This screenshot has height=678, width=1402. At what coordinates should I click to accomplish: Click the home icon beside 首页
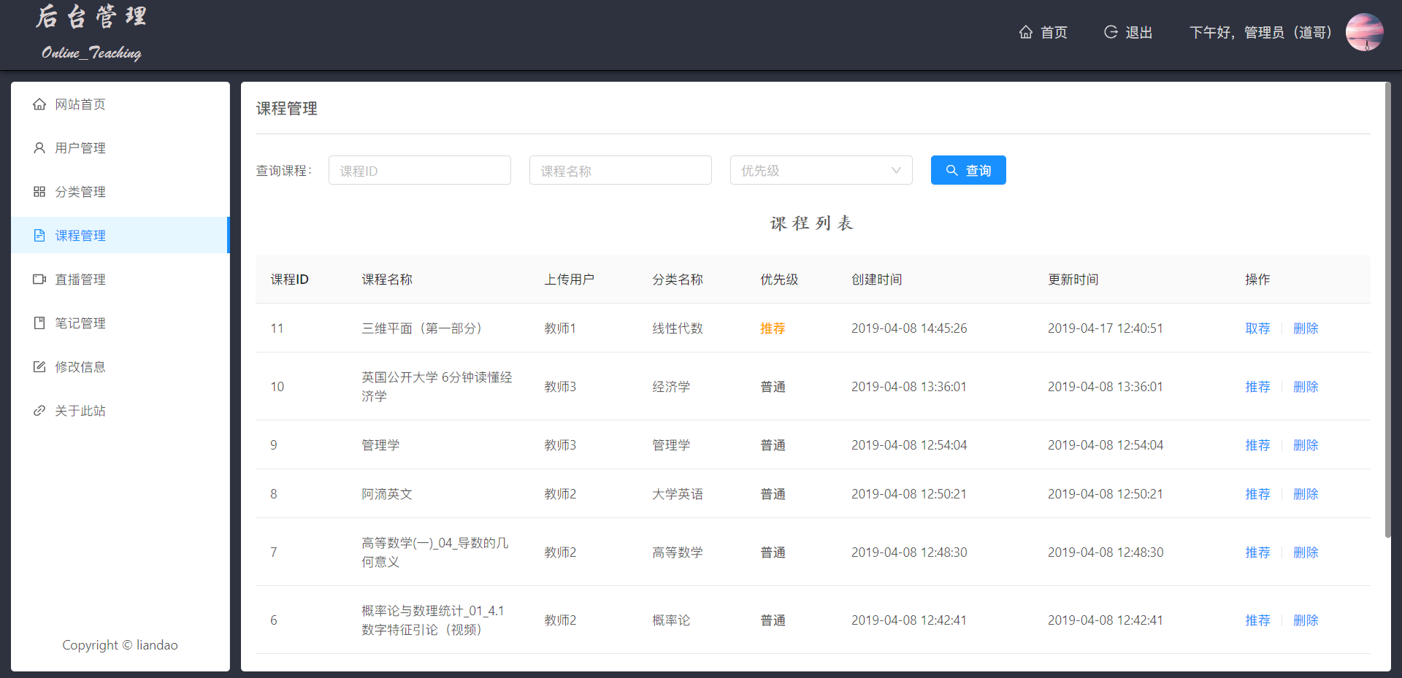[x=1026, y=32]
